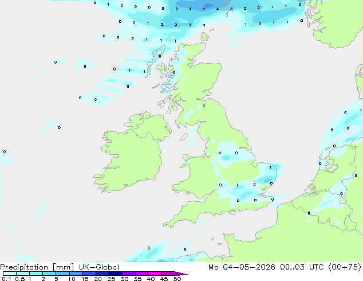Screen dimensions: 363x281
Task: Click the legend label "10"
Action: coord(72,279)
